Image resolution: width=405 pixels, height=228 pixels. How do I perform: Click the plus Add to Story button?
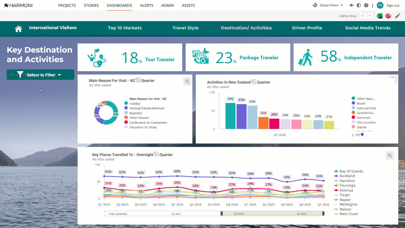363,16
